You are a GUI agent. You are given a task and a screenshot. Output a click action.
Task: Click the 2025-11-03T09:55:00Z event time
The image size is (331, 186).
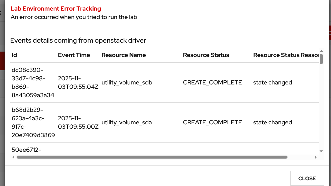pyautogui.click(x=78, y=122)
